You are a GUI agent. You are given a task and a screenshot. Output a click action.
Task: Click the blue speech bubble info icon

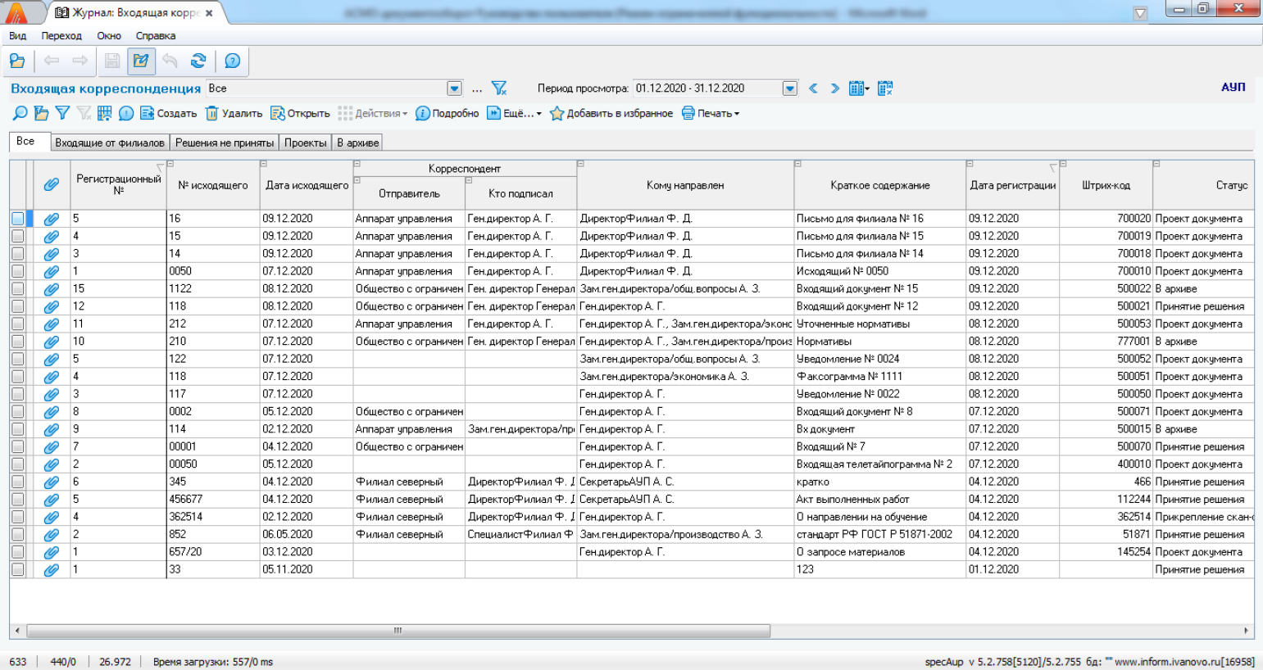(126, 114)
